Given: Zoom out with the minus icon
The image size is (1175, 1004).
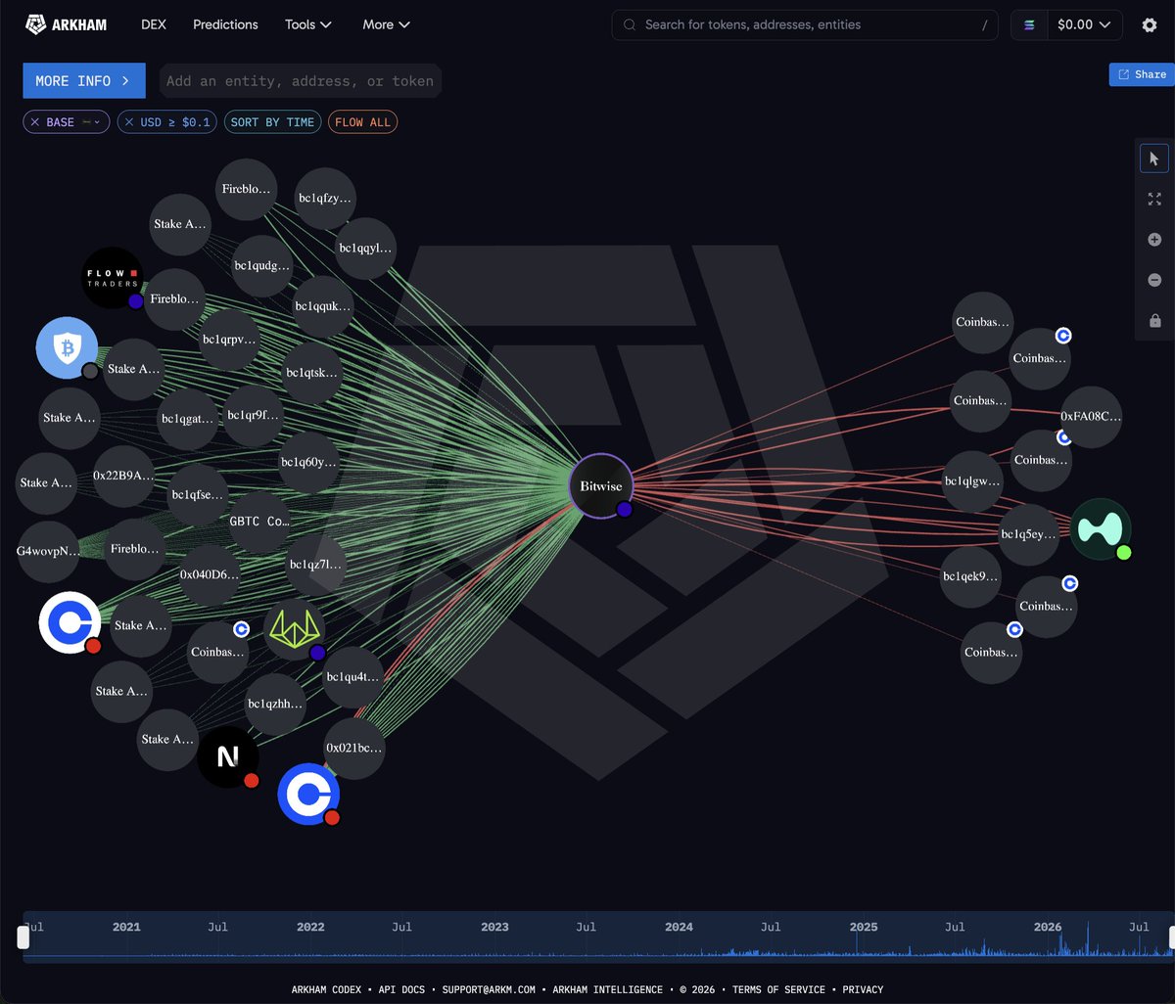Looking at the screenshot, I should [x=1154, y=280].
